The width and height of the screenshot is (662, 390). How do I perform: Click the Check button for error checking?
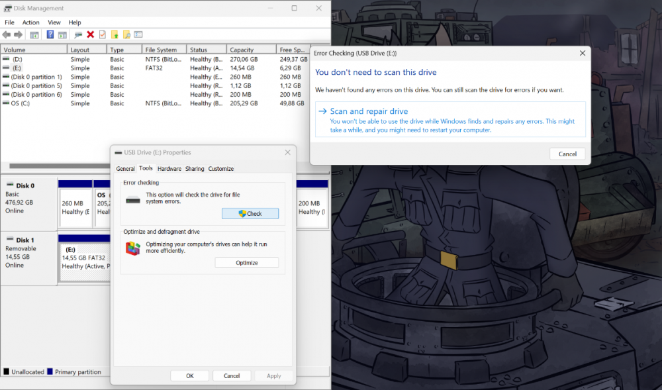(x=250, y=214)
